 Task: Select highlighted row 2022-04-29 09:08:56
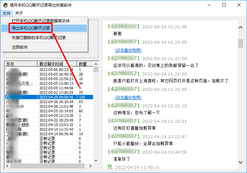tap(49, 97)
